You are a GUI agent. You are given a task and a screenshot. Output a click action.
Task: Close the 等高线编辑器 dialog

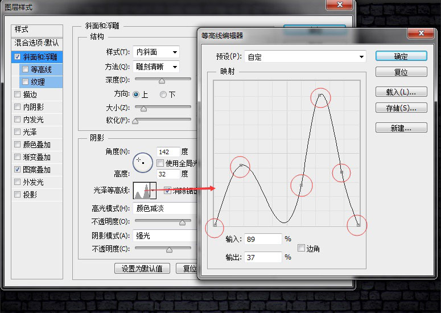coord(421,33)
